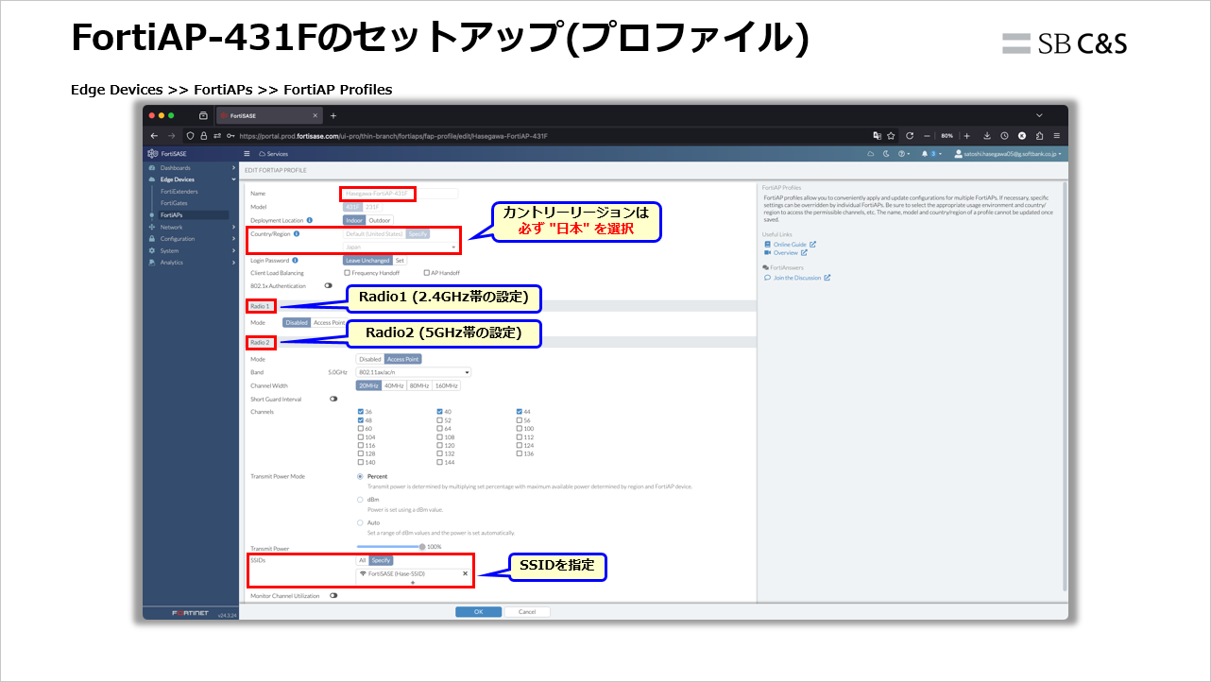The width and height of the screenshot is (1211, 682).
Task: Click the browser reload icon
Action: [909, 136]
